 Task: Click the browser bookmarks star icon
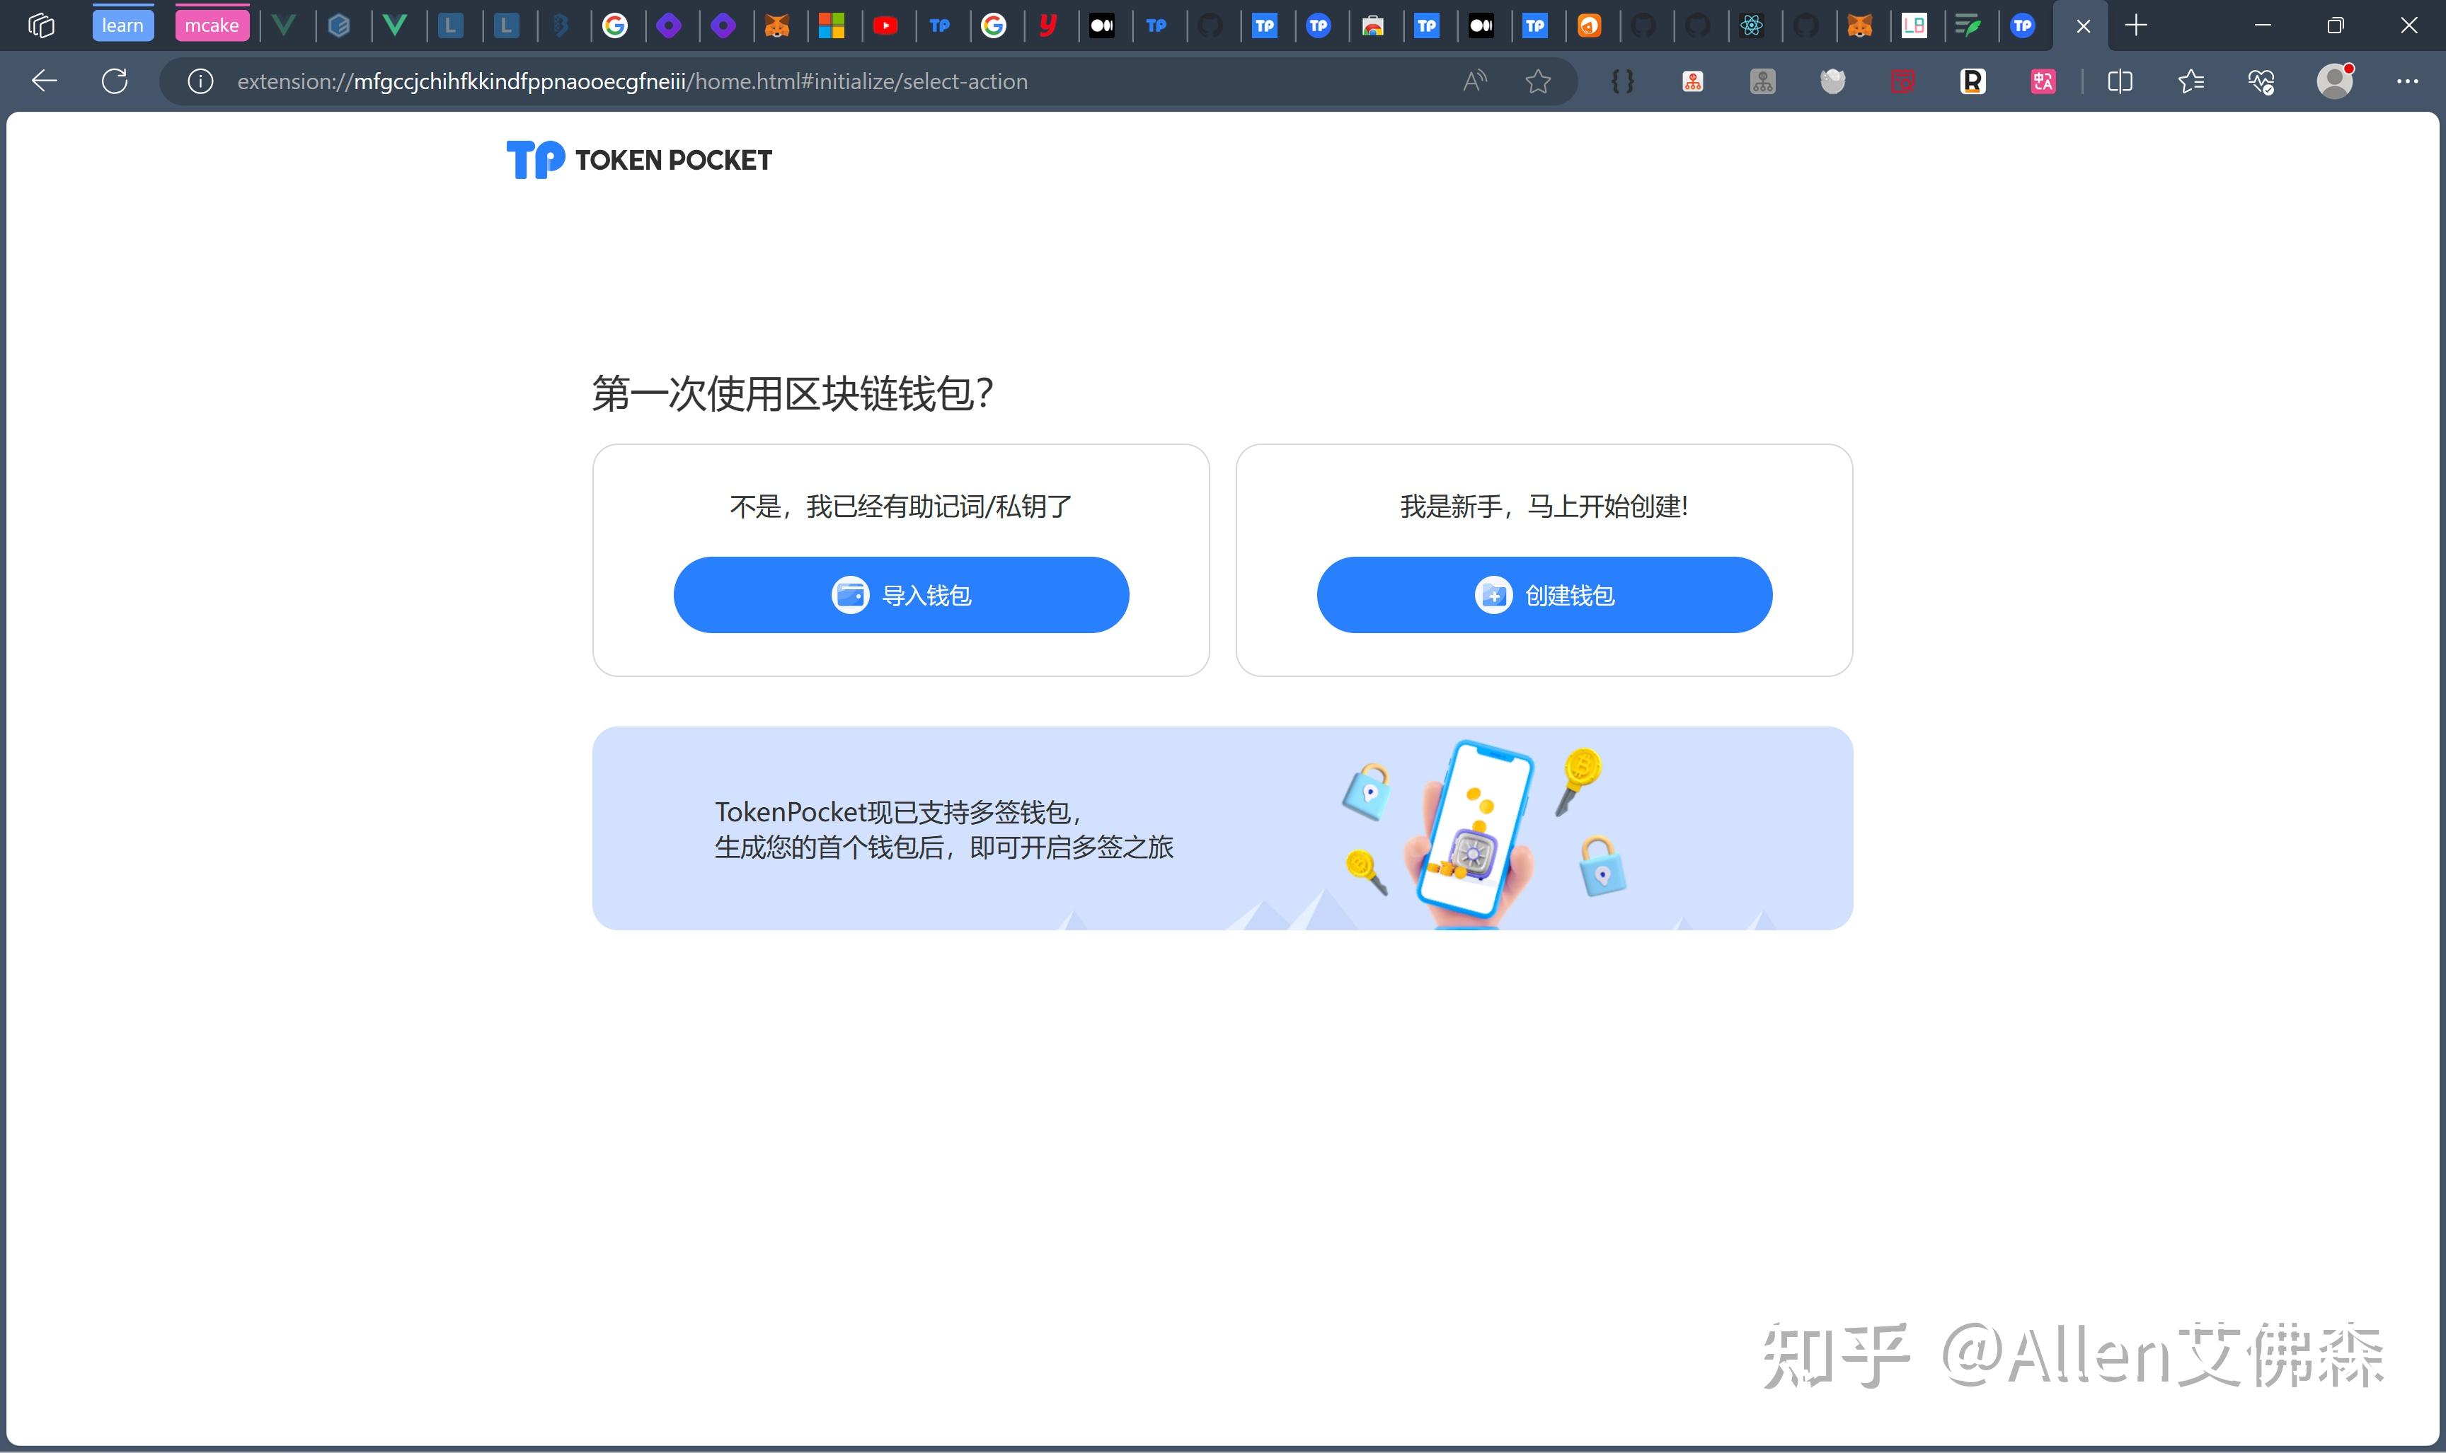tap(1538, 81)
